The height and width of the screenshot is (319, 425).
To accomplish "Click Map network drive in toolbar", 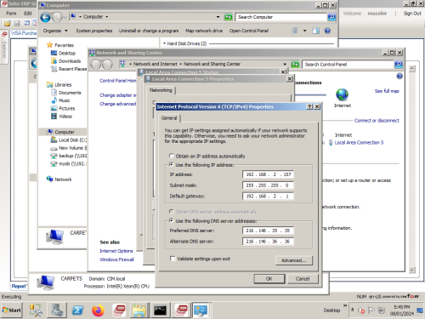I will (x=204, y=31).
